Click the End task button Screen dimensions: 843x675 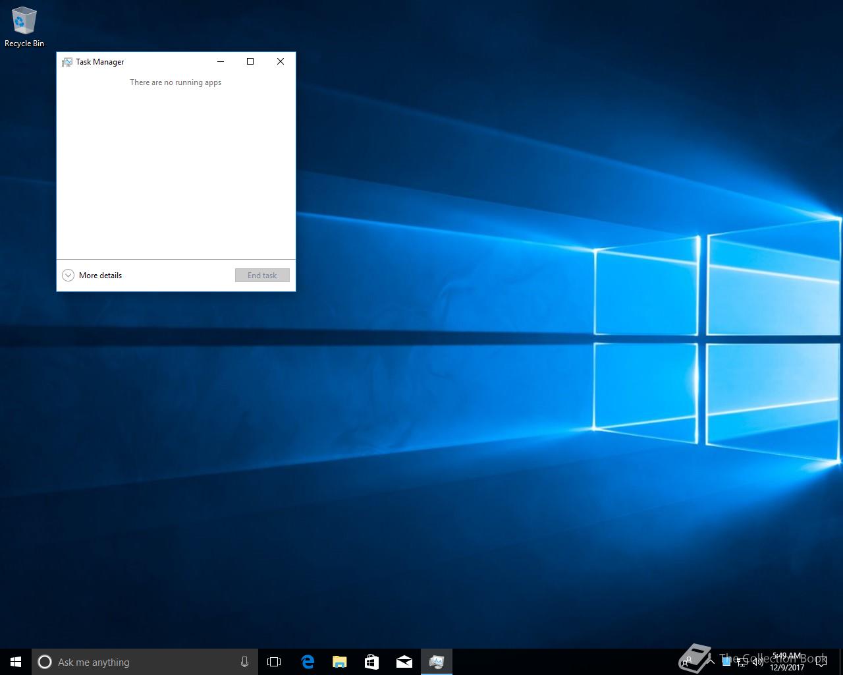pyautogui.click(x=262, y=276)
